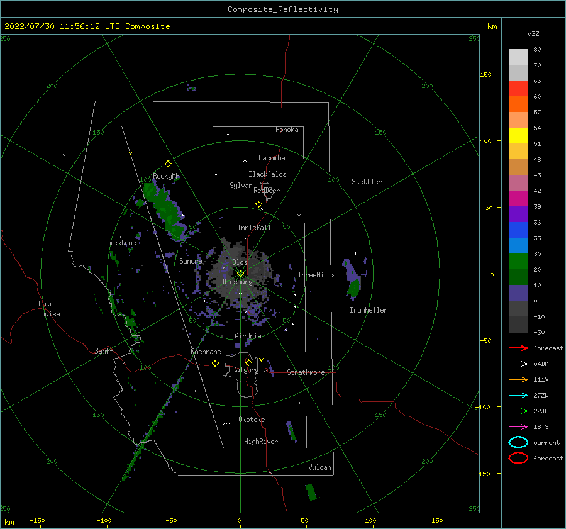Click the Vulcan label

coord(319,467)
